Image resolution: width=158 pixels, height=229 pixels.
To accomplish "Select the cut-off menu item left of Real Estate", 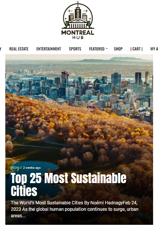I will 1,49.
